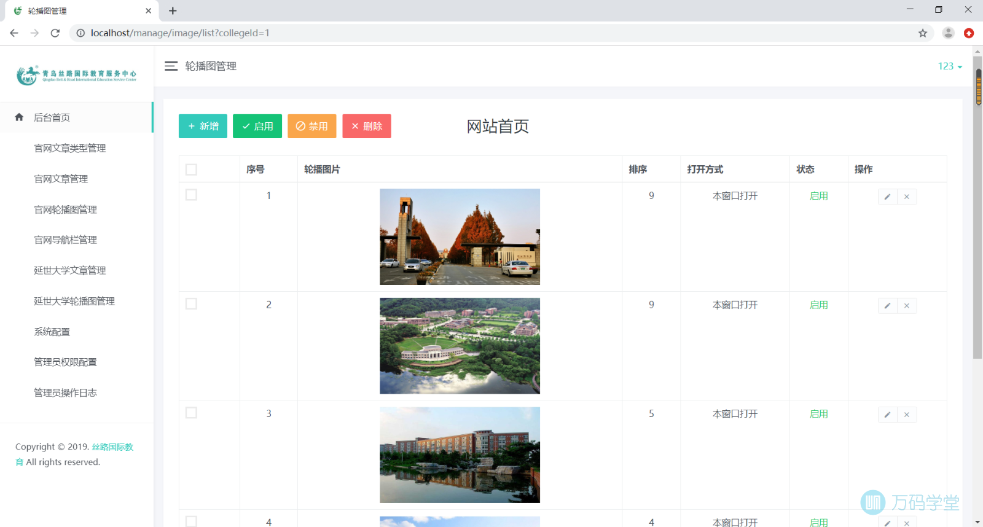
Task: Toggle the select-all header checkbox
Action: [x=191, y=170]
